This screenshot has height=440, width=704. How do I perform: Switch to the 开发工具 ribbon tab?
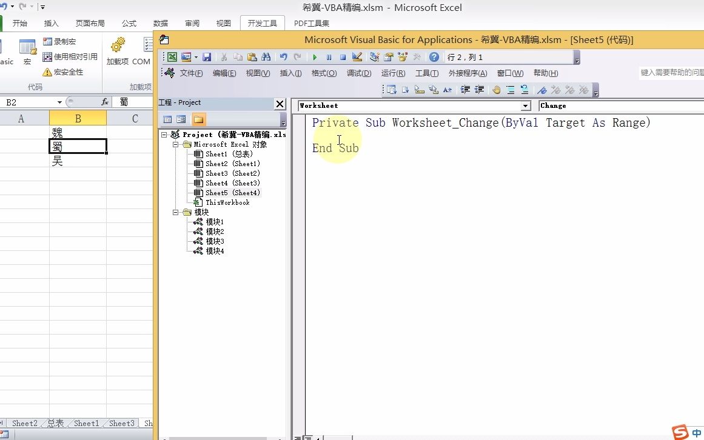261,23
